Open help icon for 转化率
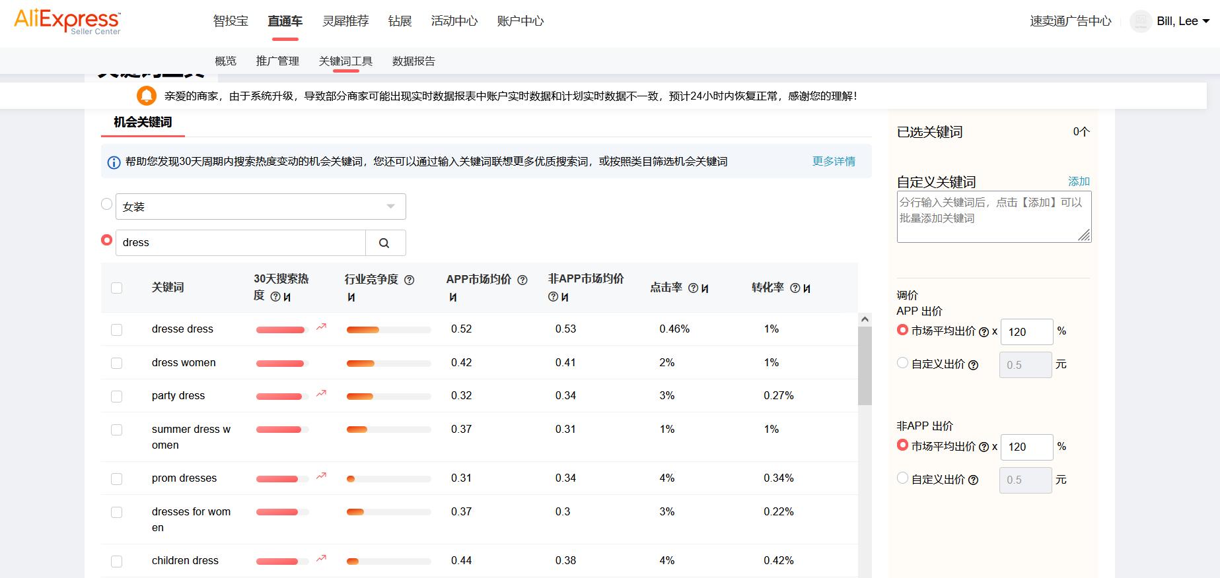Screen dimensions: 1220x578 (795, 288)
